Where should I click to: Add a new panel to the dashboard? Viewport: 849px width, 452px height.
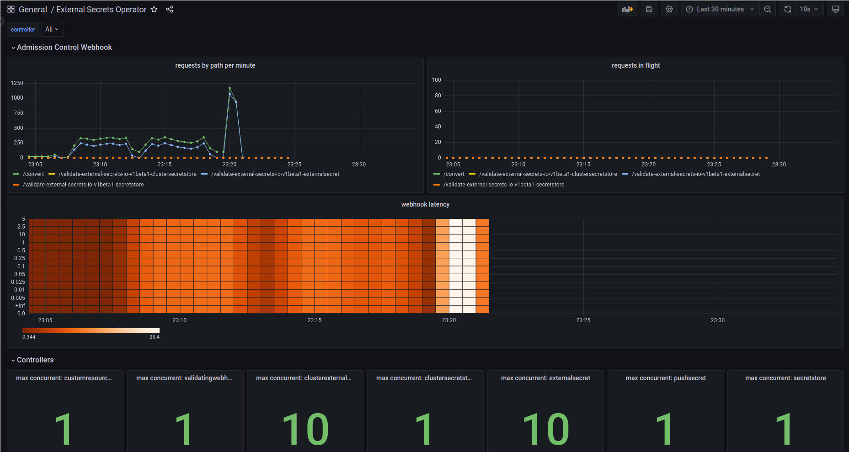627,9
